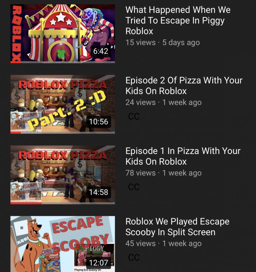Open the 14:58 Roblox Pizza thumbnail
This screenshot has height=272, width=256.
[x=63, y=175]
